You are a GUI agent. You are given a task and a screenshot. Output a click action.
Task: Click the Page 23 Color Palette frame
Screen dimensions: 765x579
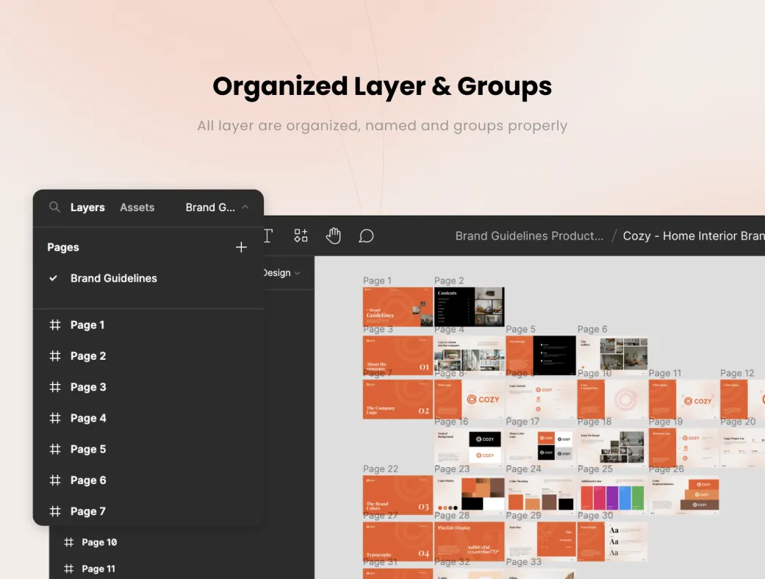pyautogui.click(x=469, y=494)
